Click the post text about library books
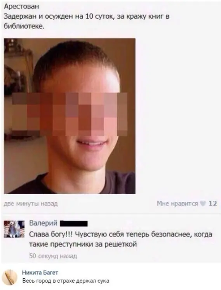Screen dimensions: 221x290 (x=87, y=21)
